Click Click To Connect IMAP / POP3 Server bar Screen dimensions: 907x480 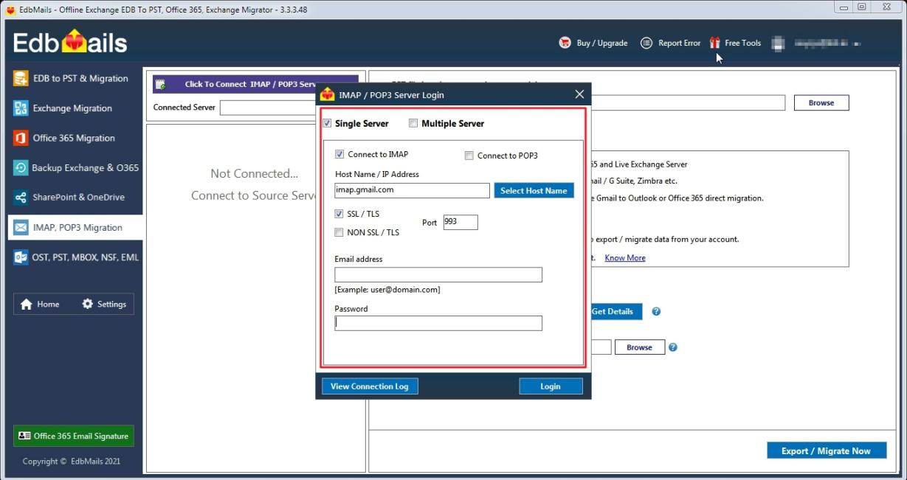(x=255, y=84)
